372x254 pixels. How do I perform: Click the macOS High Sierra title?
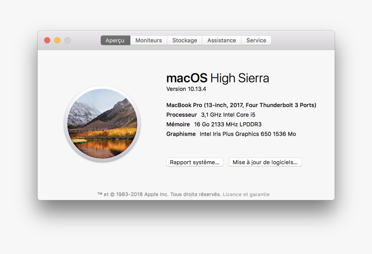218,78
